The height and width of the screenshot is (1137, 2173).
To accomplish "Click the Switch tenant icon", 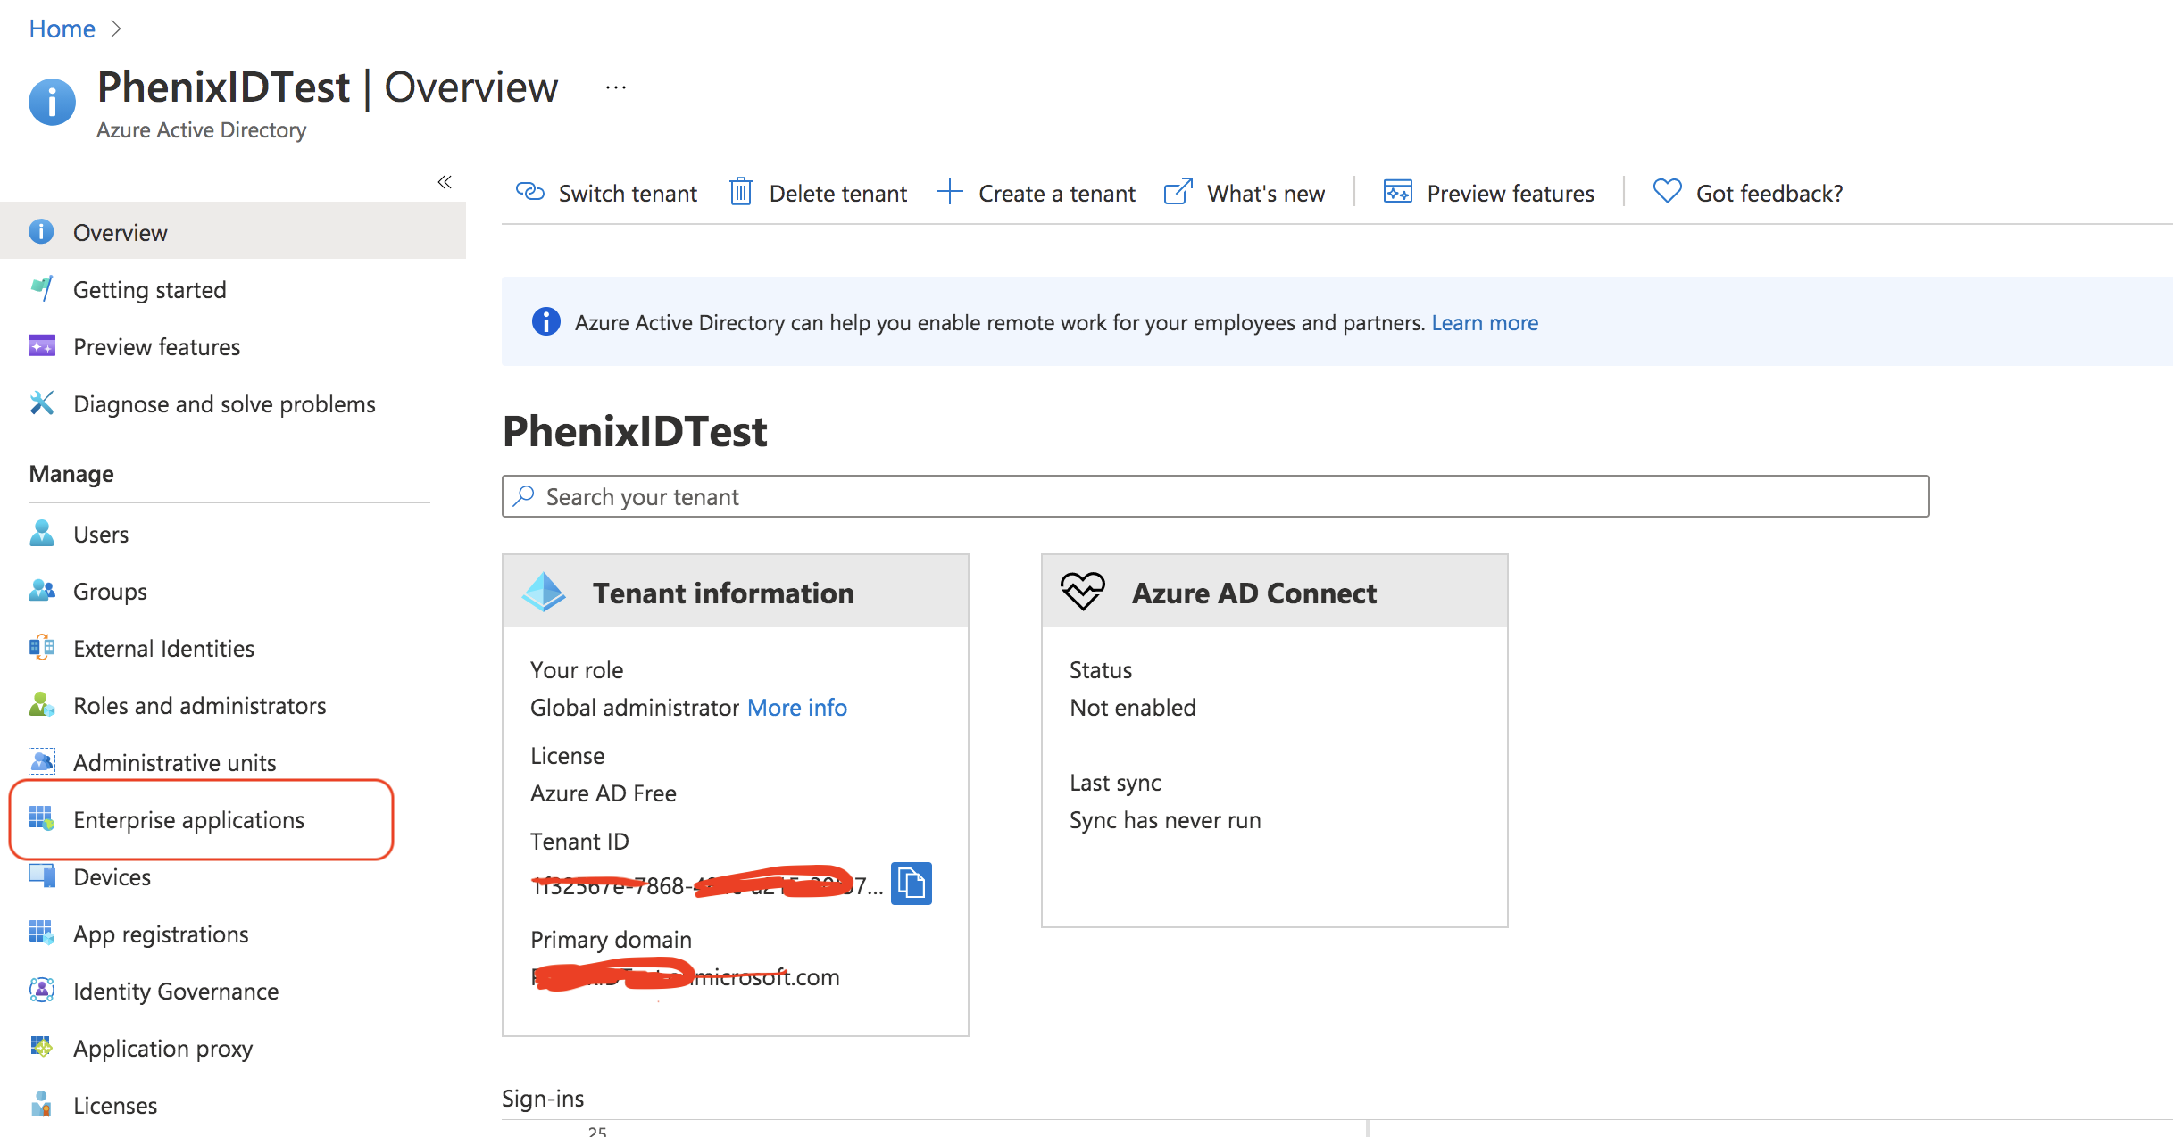I will (529, 193).
